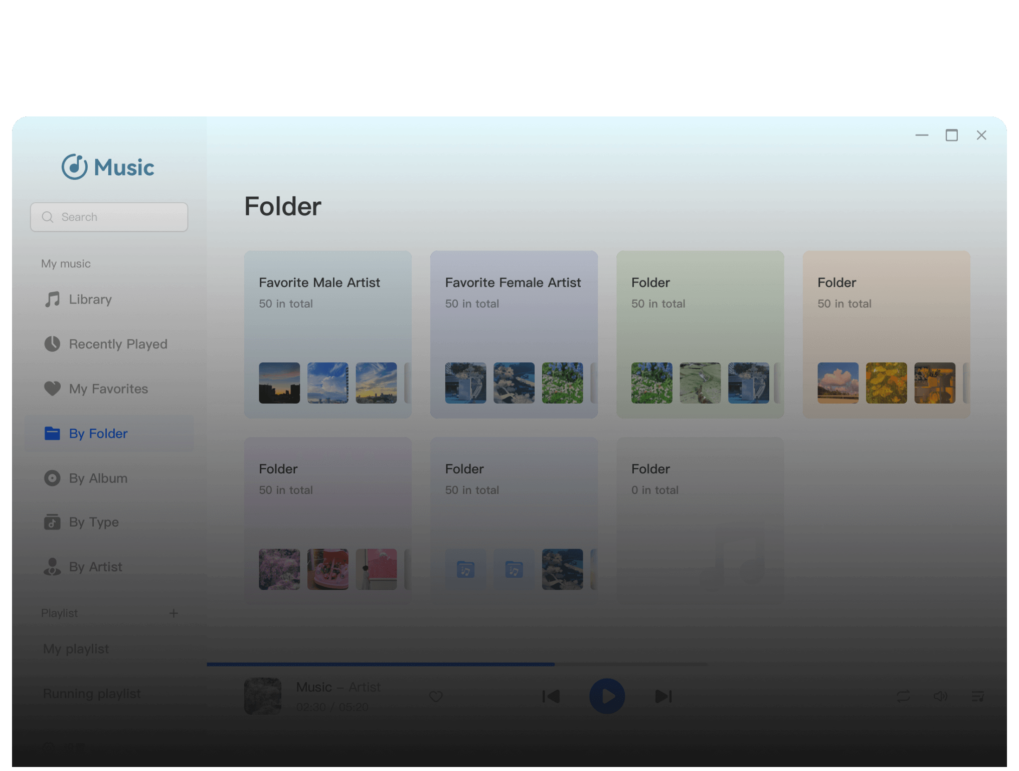Viewport: 1019px width, 771px height.
Task: Toggle favorite heart for current song
Action: click(x=436, y=696)
